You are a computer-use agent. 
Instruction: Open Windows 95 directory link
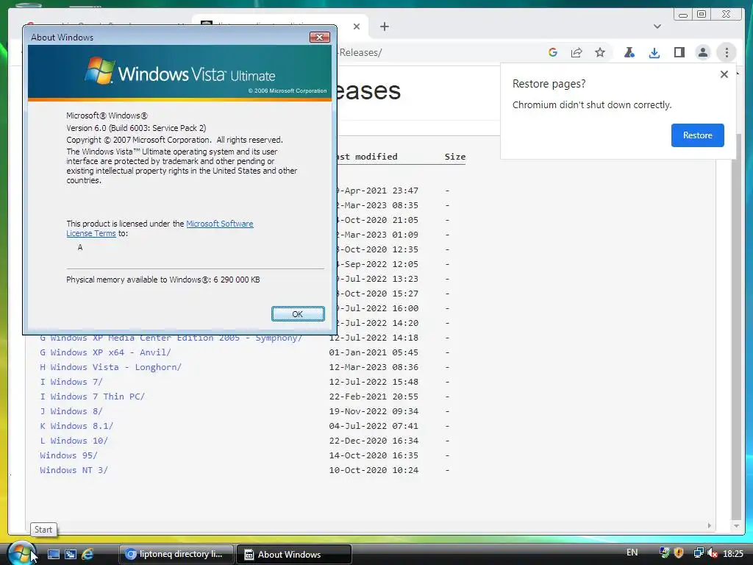(x=68, y=455)
